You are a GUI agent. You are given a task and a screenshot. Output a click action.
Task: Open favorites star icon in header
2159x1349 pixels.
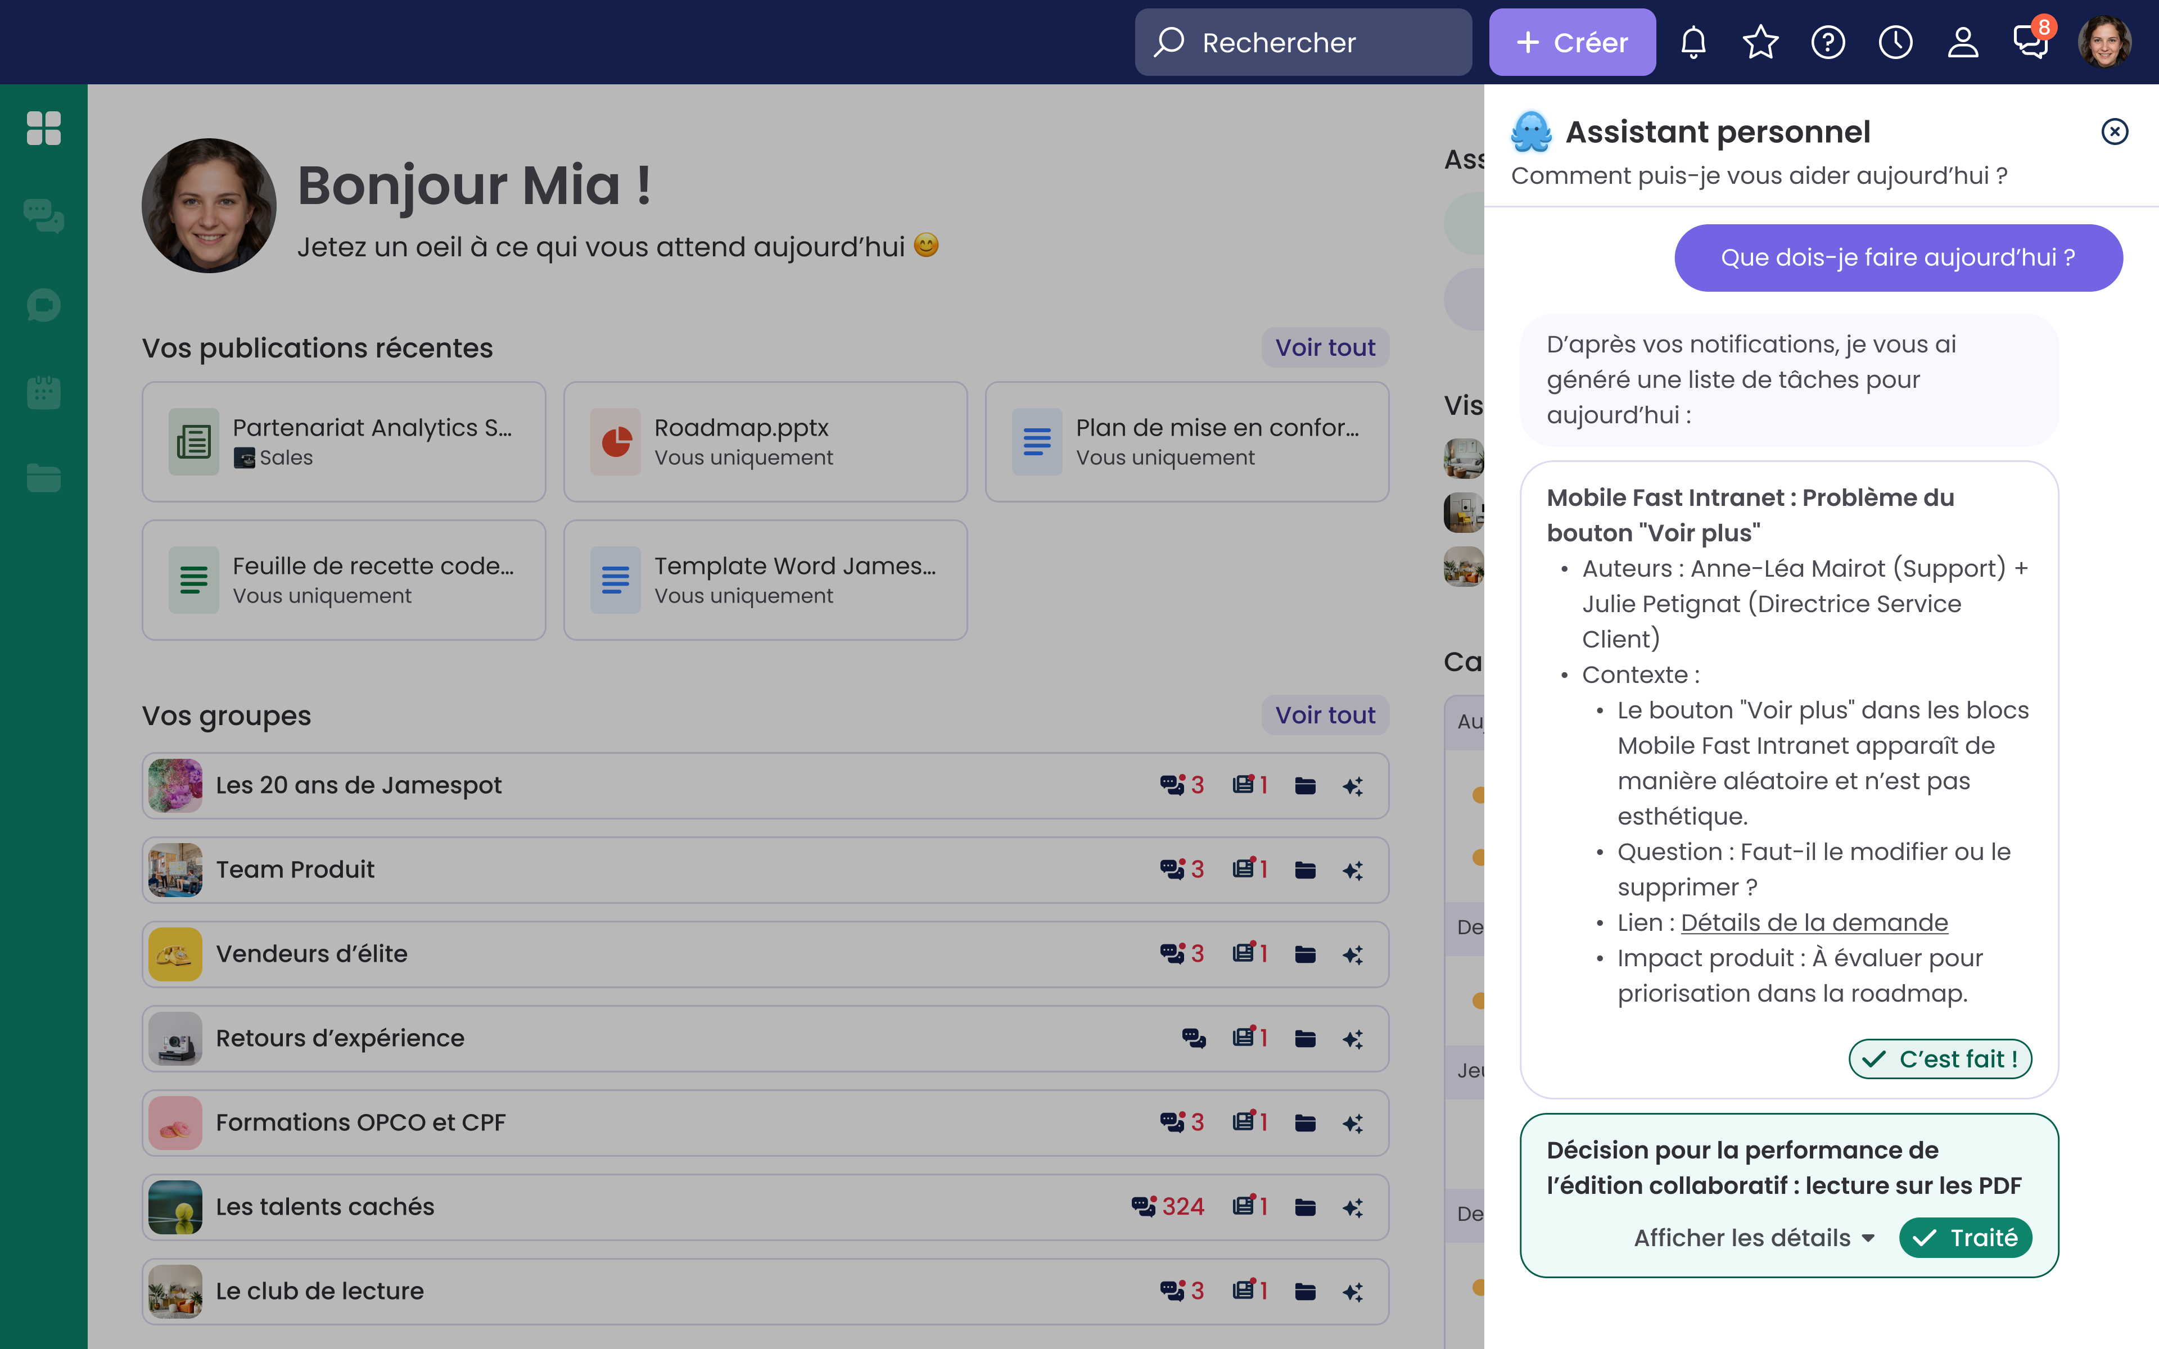pos(1760,42)
